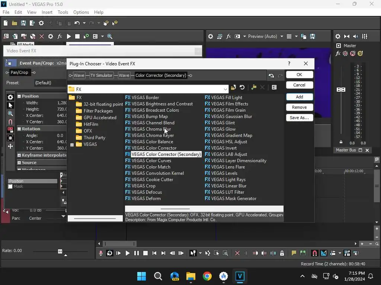The image size is (381, 285).
Task: Expand the VEGAS folder tree node
Action: pos(72,145)
